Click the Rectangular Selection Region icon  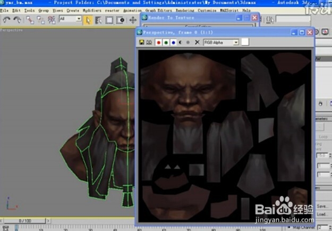click(x=109, y=20)
